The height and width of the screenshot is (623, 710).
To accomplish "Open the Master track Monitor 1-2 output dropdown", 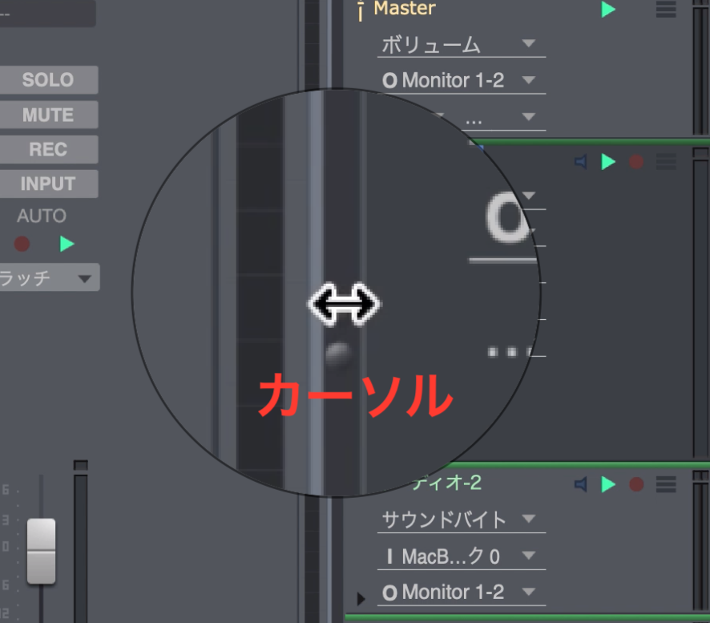I will point(461,81).
